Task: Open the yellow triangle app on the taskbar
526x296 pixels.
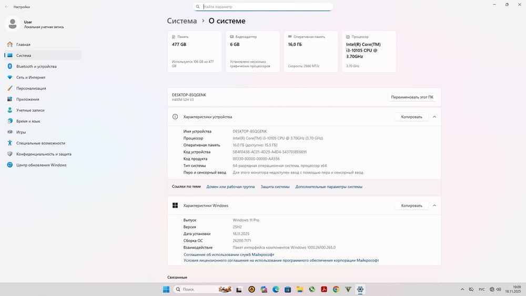Action: [251, 289]
